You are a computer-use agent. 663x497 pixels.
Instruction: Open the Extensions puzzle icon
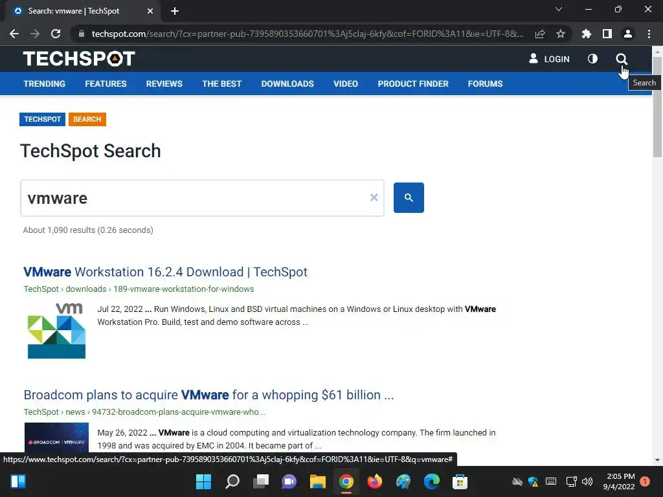pos(587,34)
